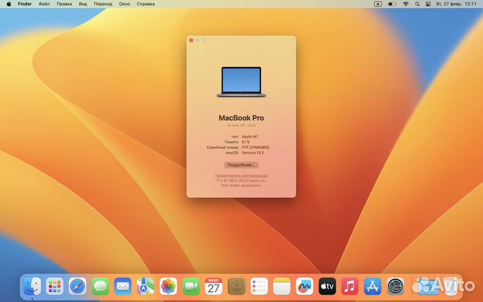Open the Вид menu
This screenshot has width=483, height=302.
coord(83,4)
